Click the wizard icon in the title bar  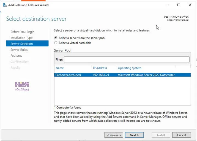(5, 5)
